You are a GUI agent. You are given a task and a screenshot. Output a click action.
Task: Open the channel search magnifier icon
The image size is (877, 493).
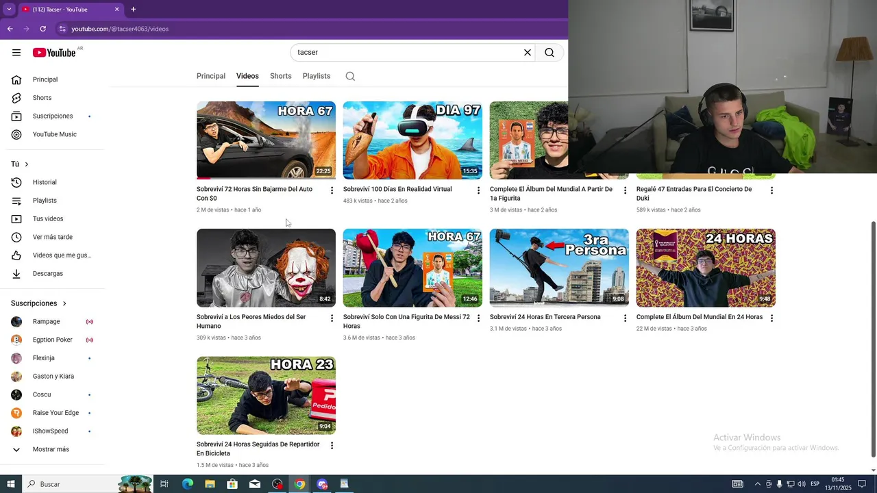point(350,76)
